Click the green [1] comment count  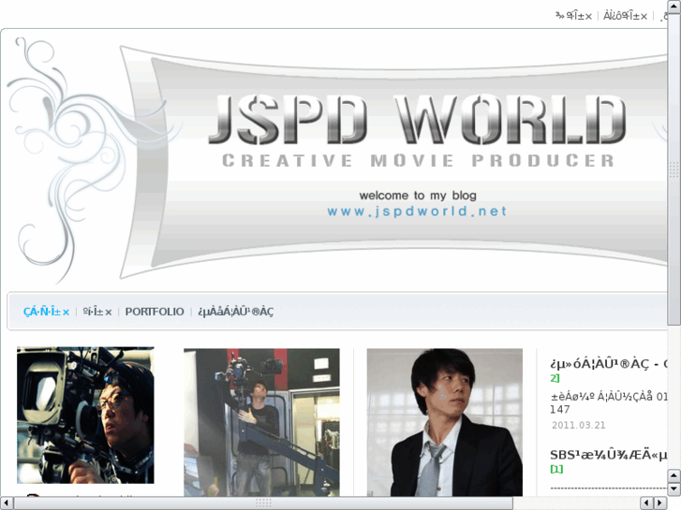[x=556, y=469]
